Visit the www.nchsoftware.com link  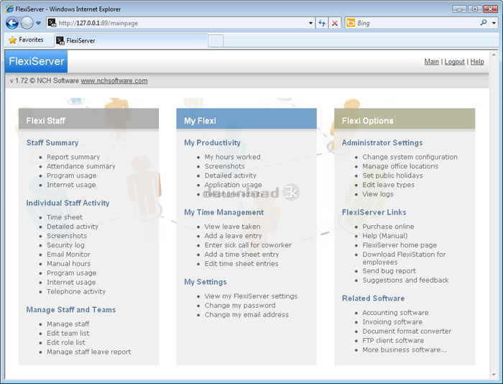pos(114,81)
